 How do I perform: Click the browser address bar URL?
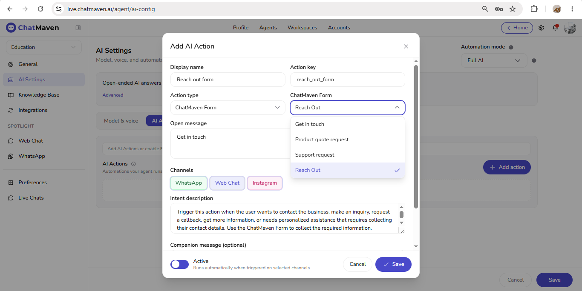(111, 9)
